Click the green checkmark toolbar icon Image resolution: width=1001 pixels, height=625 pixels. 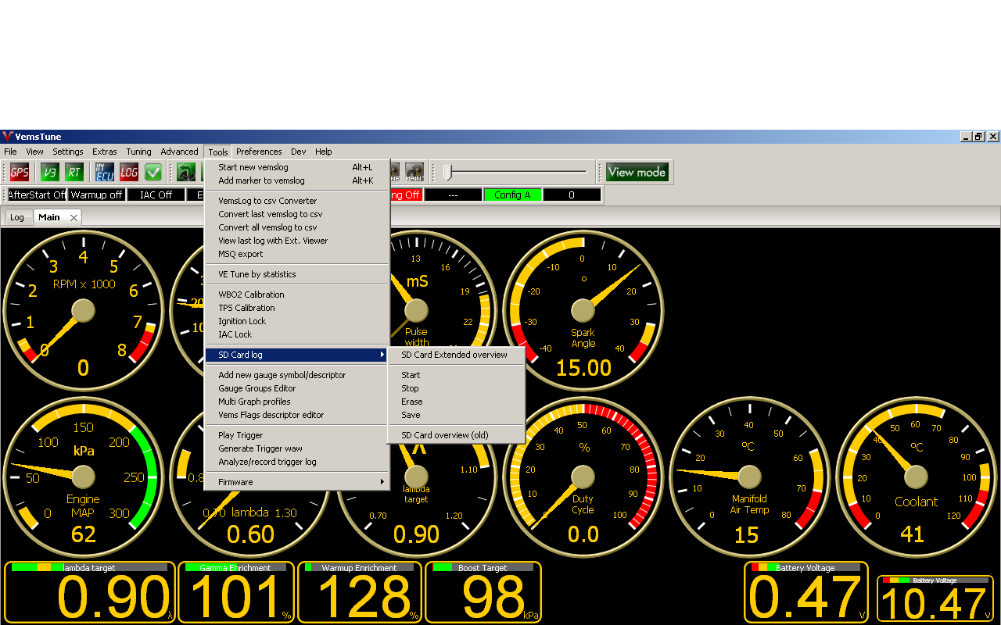pyautogui.click(x=153, y=172)
